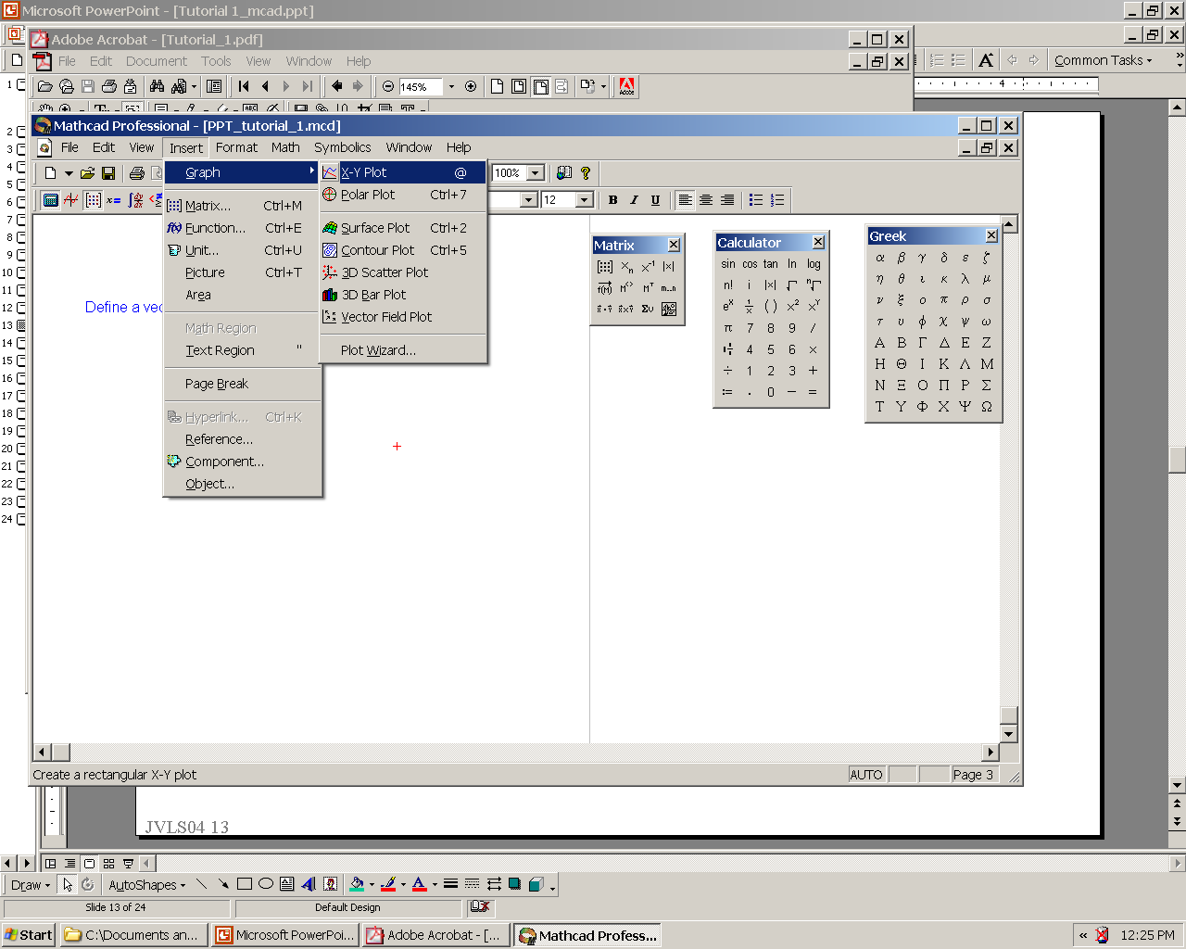The height and width of the screenshot is (949, 1186).
Task: Click capital Omega in Greek palette
Action: coord(987,407)
